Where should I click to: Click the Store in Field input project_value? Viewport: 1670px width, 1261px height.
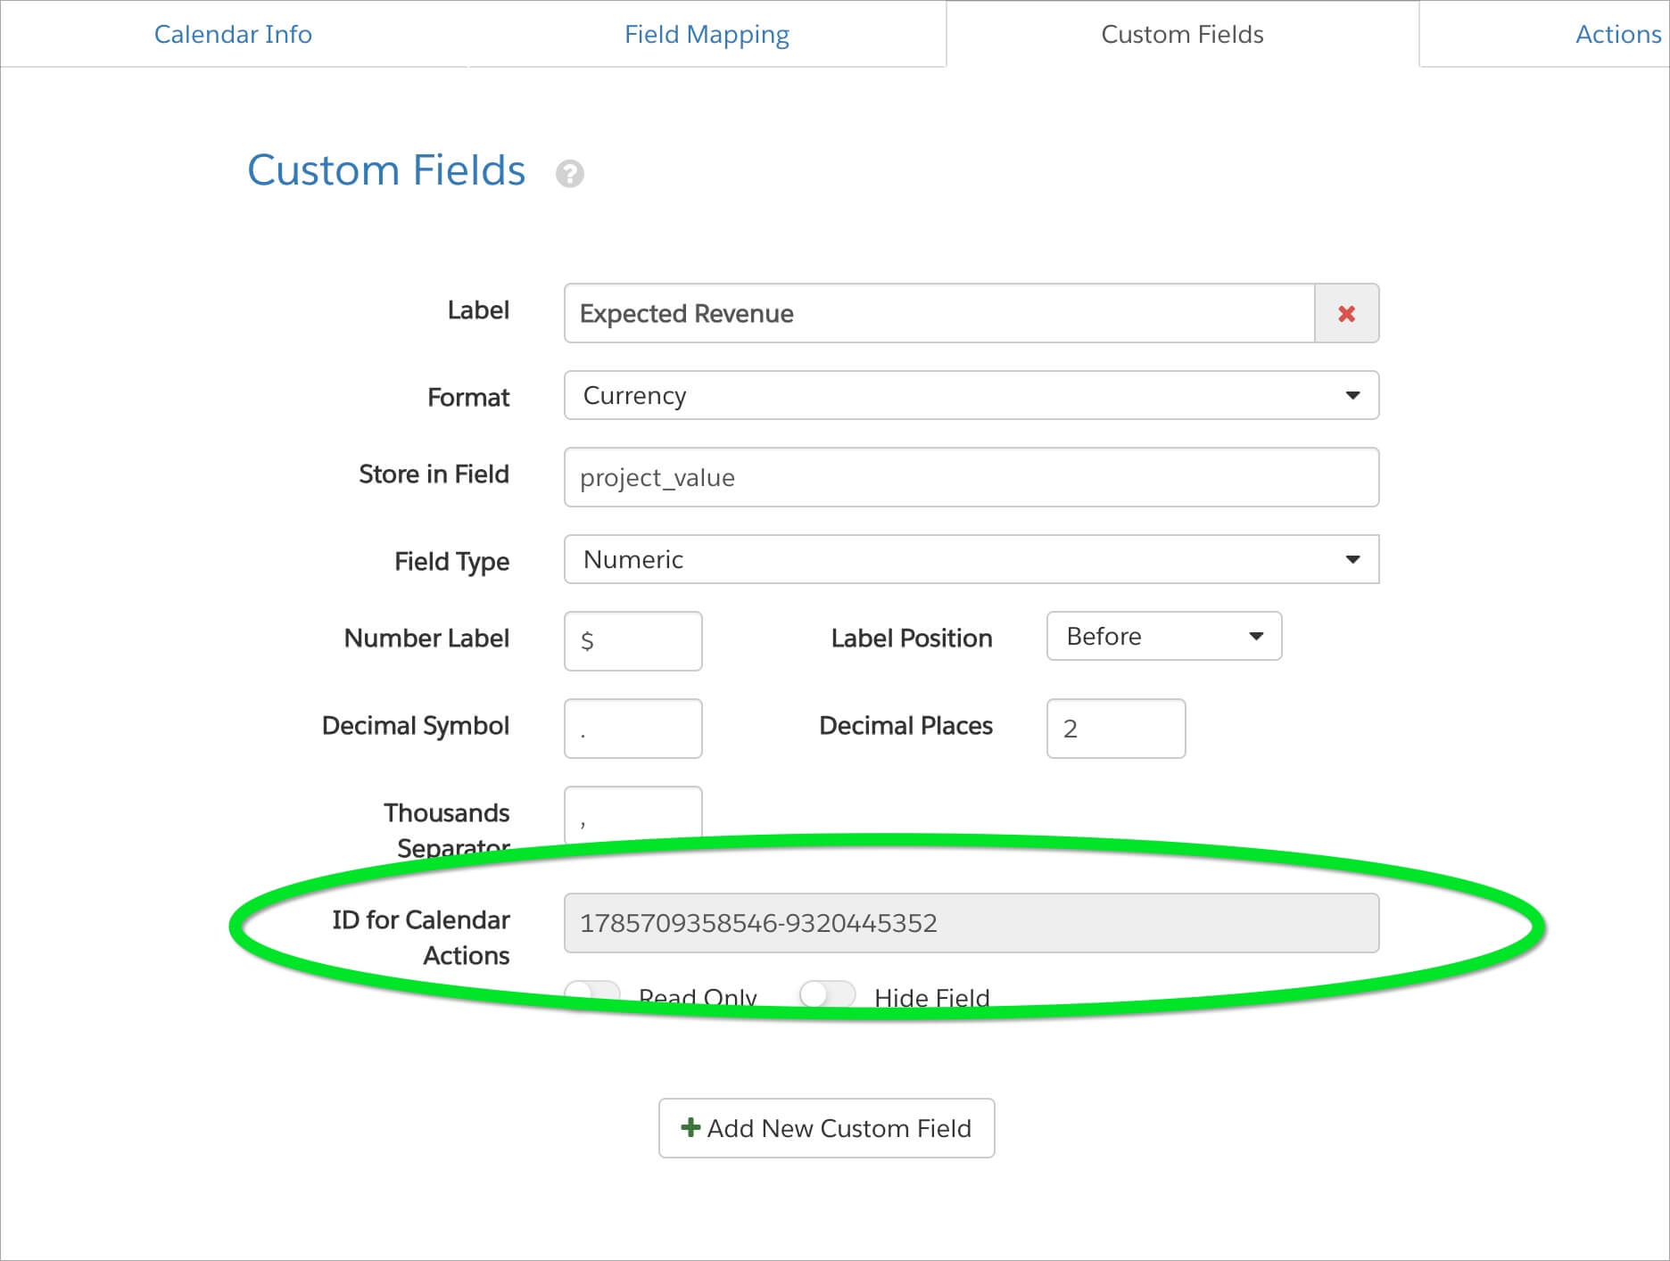971,477
